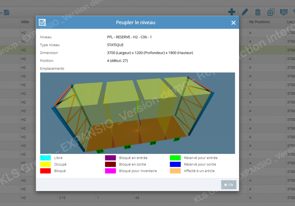Click the Libre legend label
Viewport: 295px width, 206px height.
click(58, 158)
